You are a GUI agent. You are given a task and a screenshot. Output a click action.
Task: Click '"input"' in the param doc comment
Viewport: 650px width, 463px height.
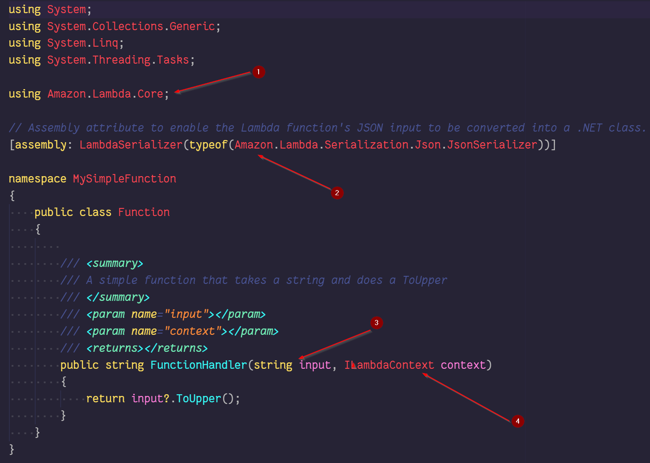(186, 314)
